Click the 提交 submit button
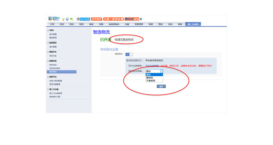 pos(161,86)
